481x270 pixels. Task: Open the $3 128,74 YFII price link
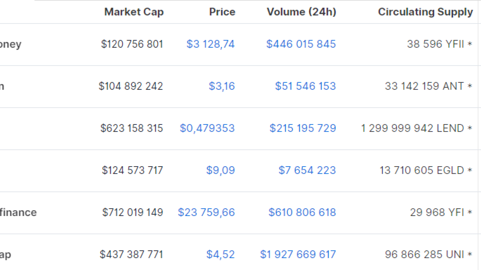(x=210, y=44)
